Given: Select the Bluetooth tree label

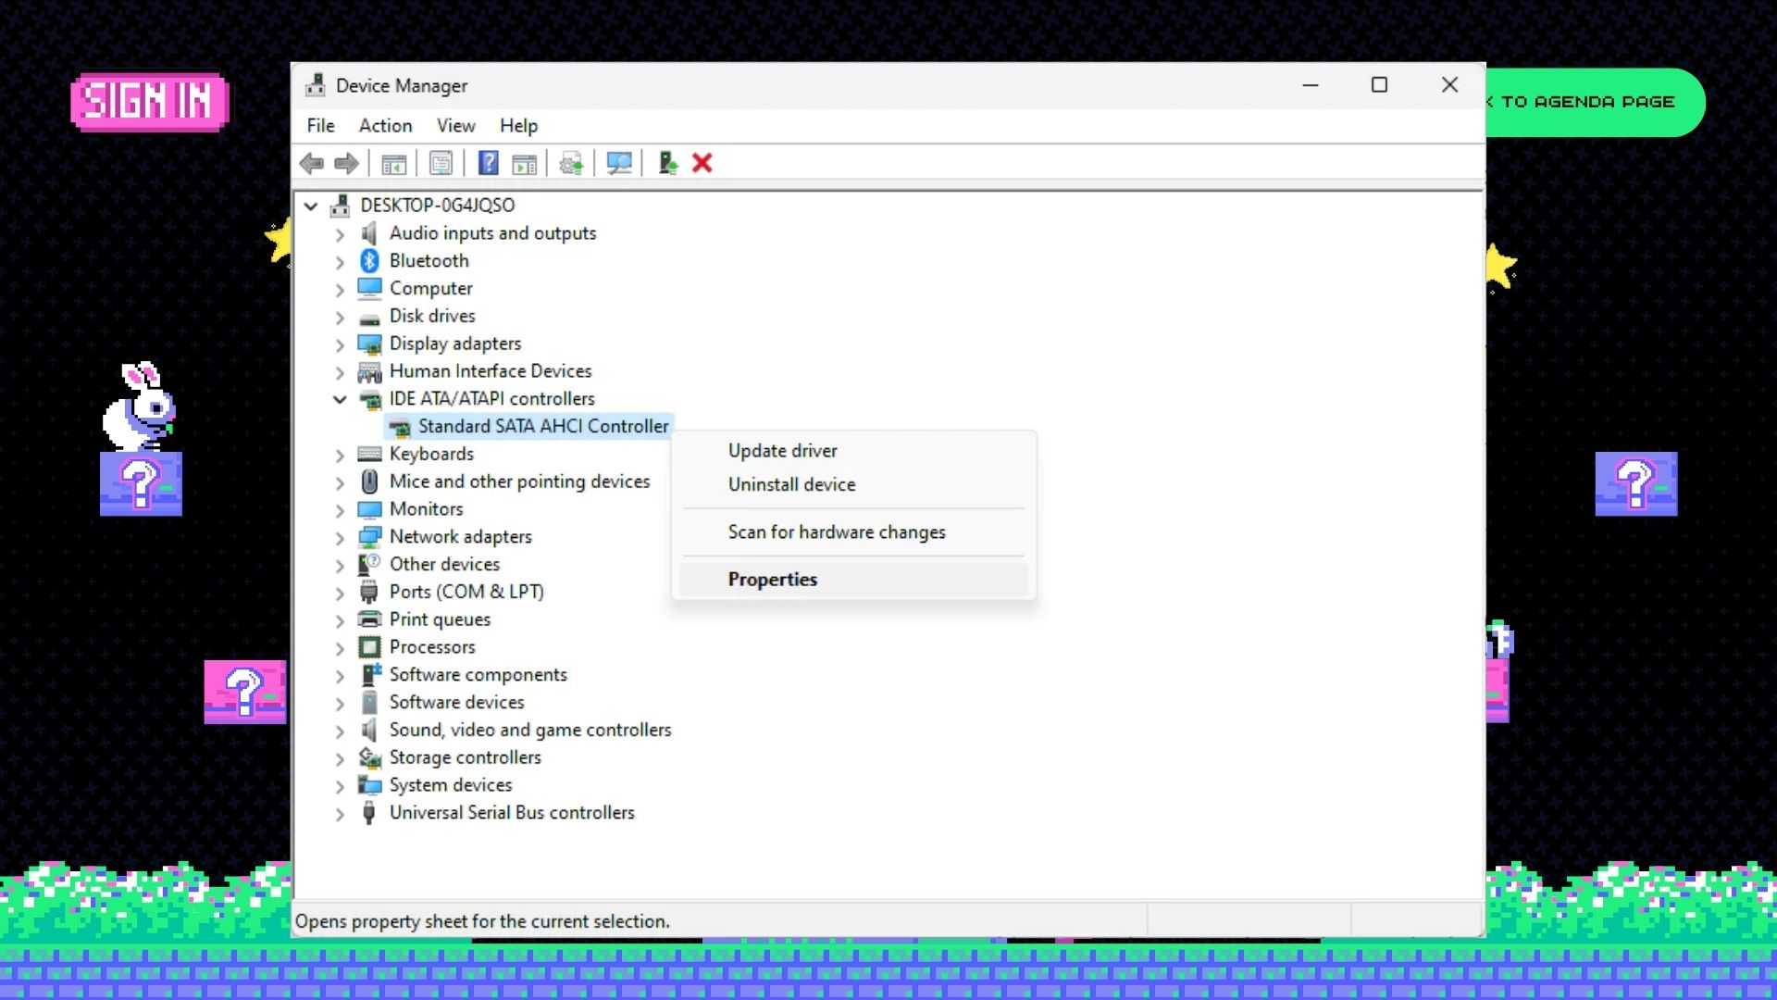Looking at the screenshot, I should [x=429, y=261].
